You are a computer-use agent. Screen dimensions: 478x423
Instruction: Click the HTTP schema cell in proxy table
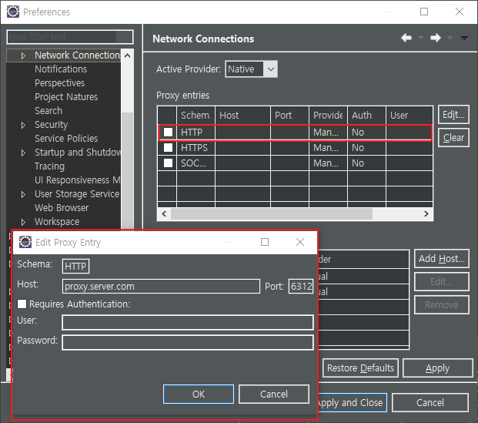196,133
